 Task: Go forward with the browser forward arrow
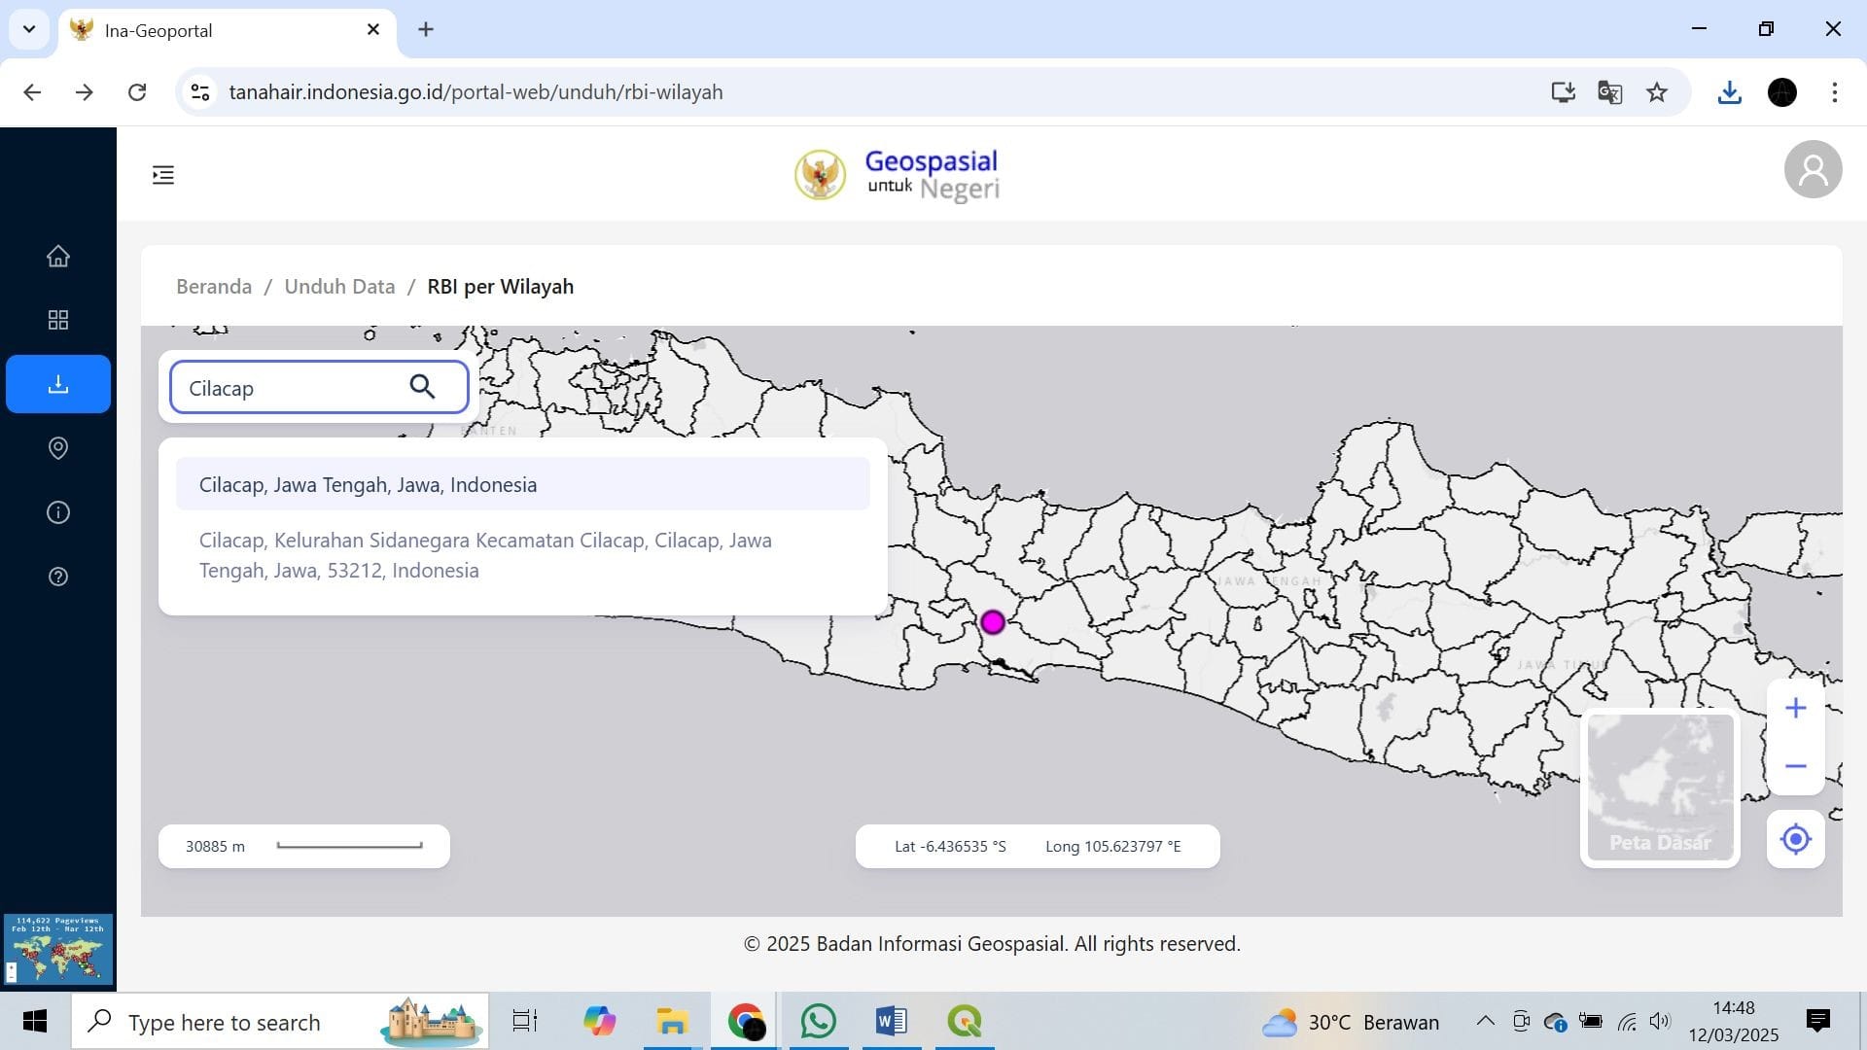(85, 92)
